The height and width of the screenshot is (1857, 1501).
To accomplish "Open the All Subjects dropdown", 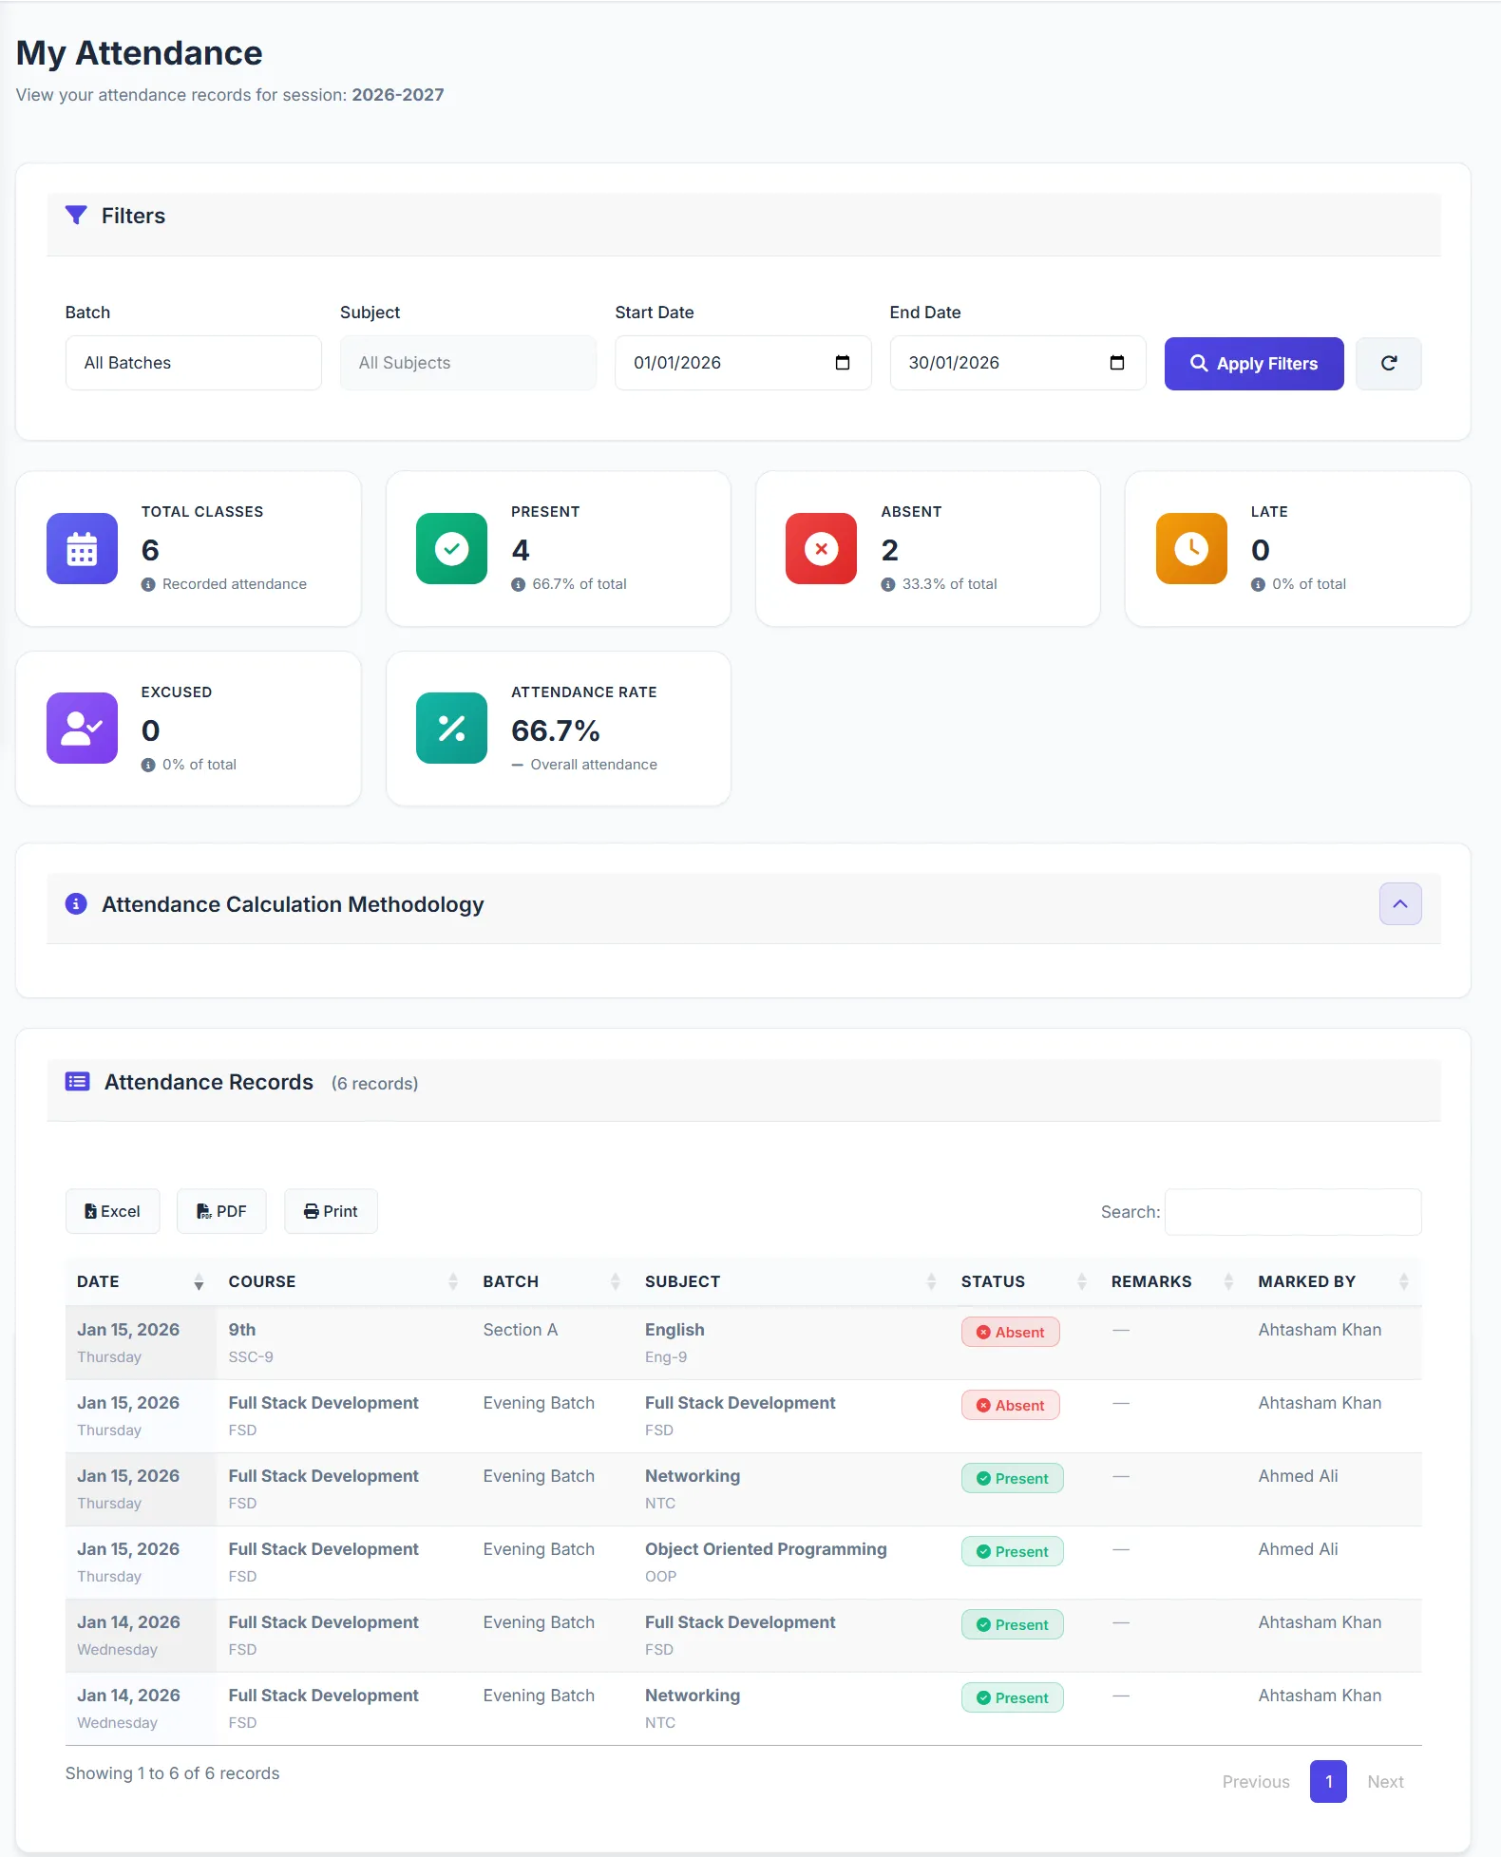I will pos(467,363).
